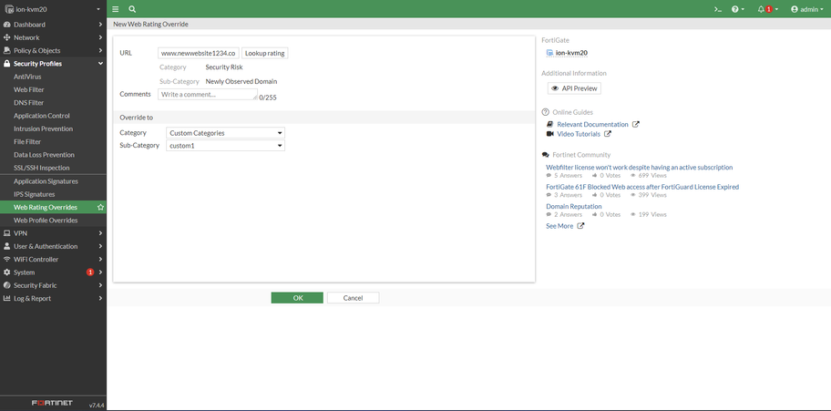Toggle the hamburger menu icon

click(x=116, y=9)
